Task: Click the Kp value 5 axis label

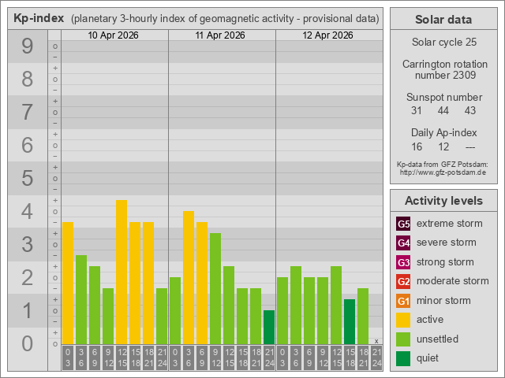Action: pos(28,179)
